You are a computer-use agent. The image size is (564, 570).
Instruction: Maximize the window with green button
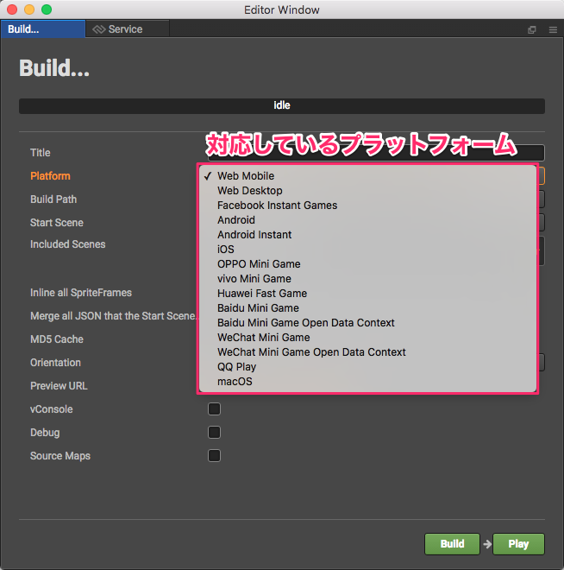(x=47, y=9)
